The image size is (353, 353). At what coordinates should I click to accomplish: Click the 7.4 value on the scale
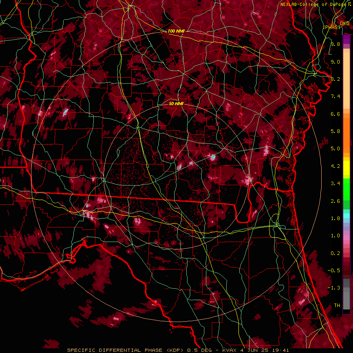point(335,96)
